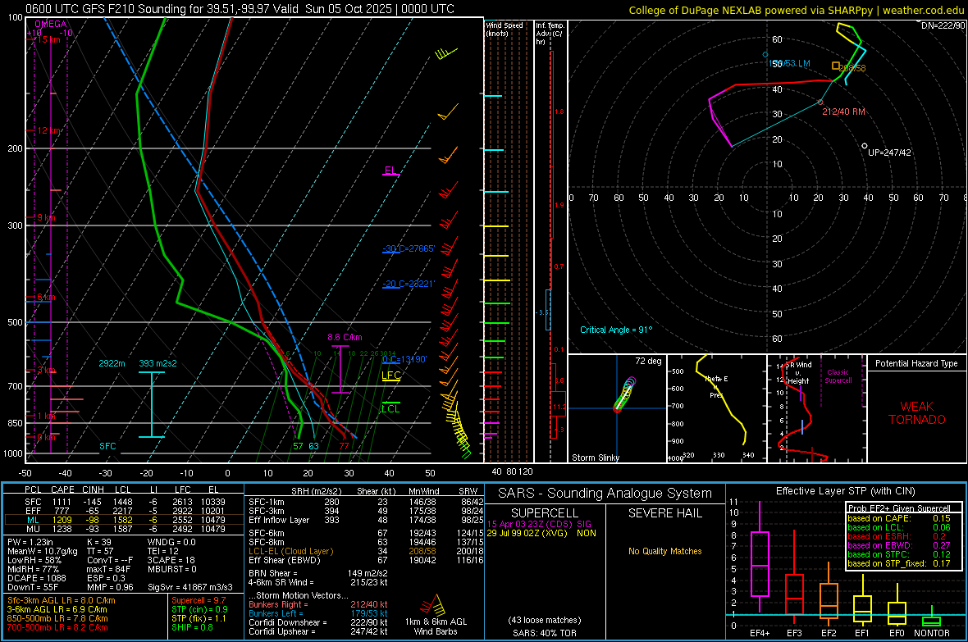Click the Supercell = 9.7 composite value
This screenshot has height=642, width=968.
[199, 600]
